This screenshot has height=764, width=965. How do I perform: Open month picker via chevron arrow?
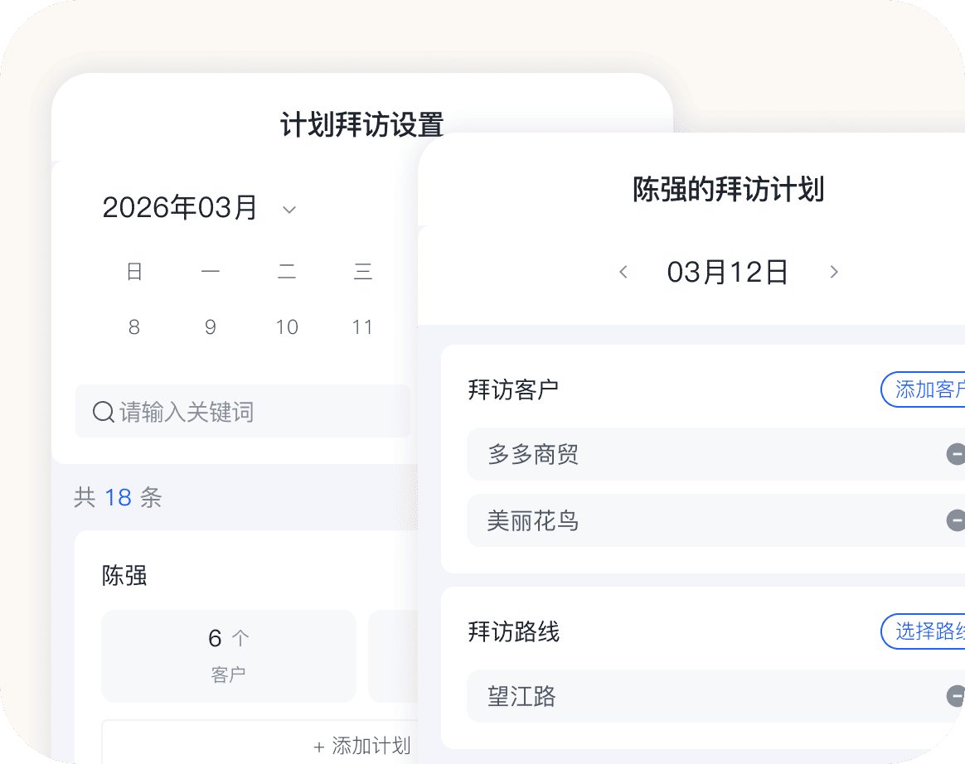point(289,210)
